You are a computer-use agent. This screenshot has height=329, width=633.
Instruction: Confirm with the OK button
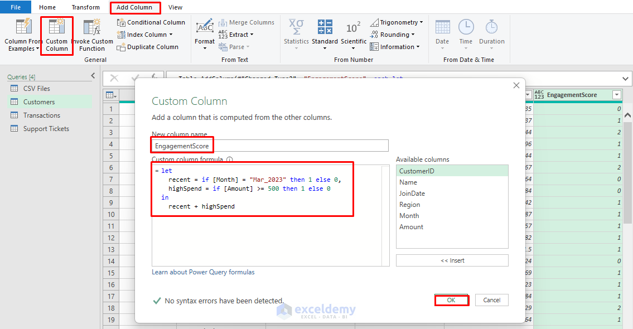click(451, 300)
